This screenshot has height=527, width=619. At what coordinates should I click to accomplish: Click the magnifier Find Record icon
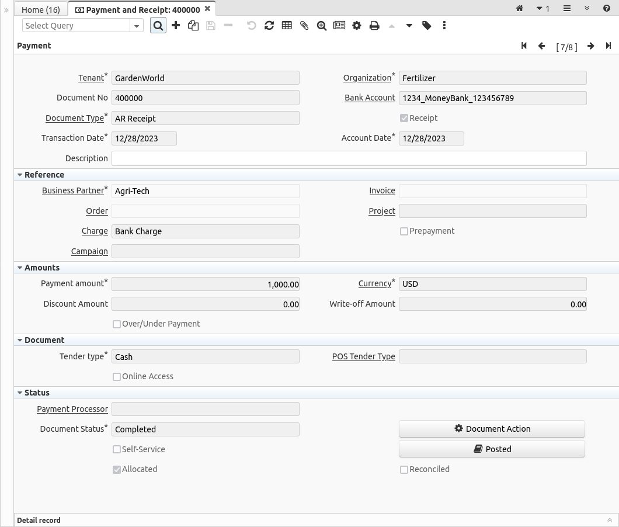tap(158, 26)
